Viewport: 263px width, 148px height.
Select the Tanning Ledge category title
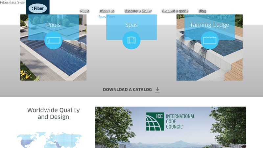tap(209, 25)
